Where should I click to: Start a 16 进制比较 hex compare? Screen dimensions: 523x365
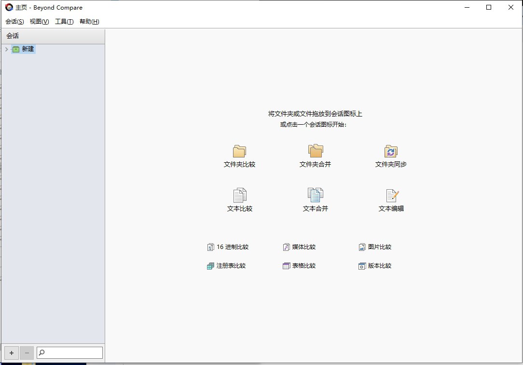click(x=228, y=247)
